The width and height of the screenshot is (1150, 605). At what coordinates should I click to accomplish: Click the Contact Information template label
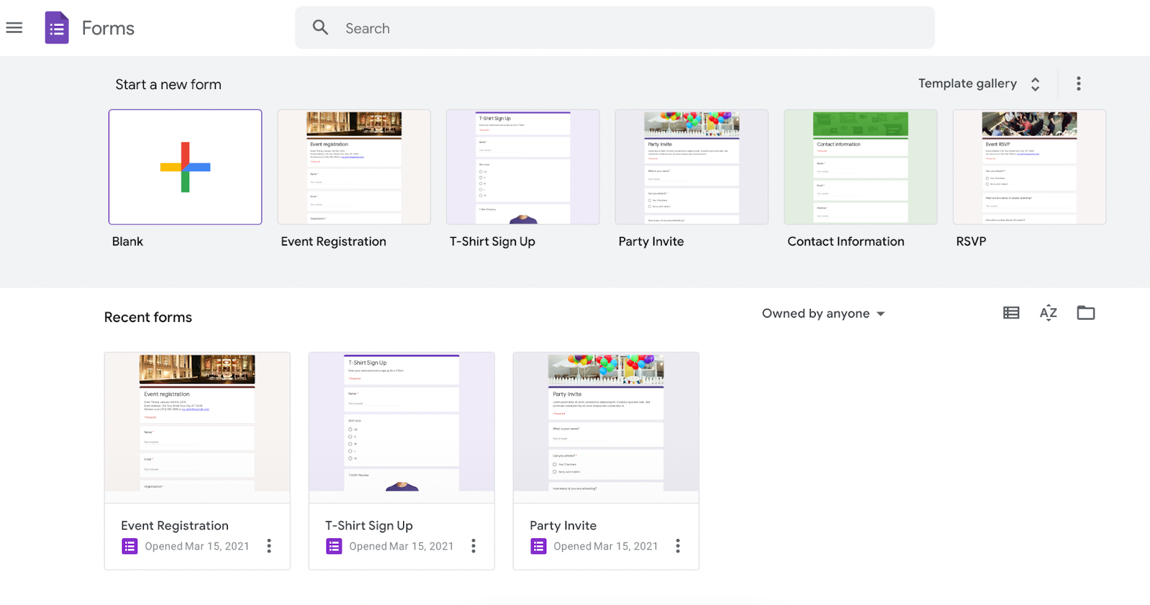tap(846, 241)
